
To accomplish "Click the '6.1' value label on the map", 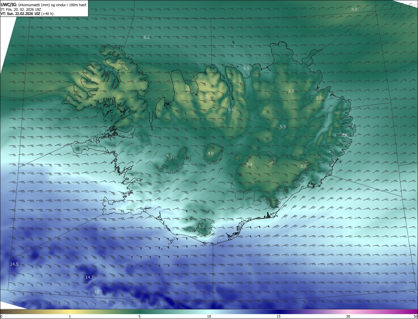I will click(x=231, y=109).
